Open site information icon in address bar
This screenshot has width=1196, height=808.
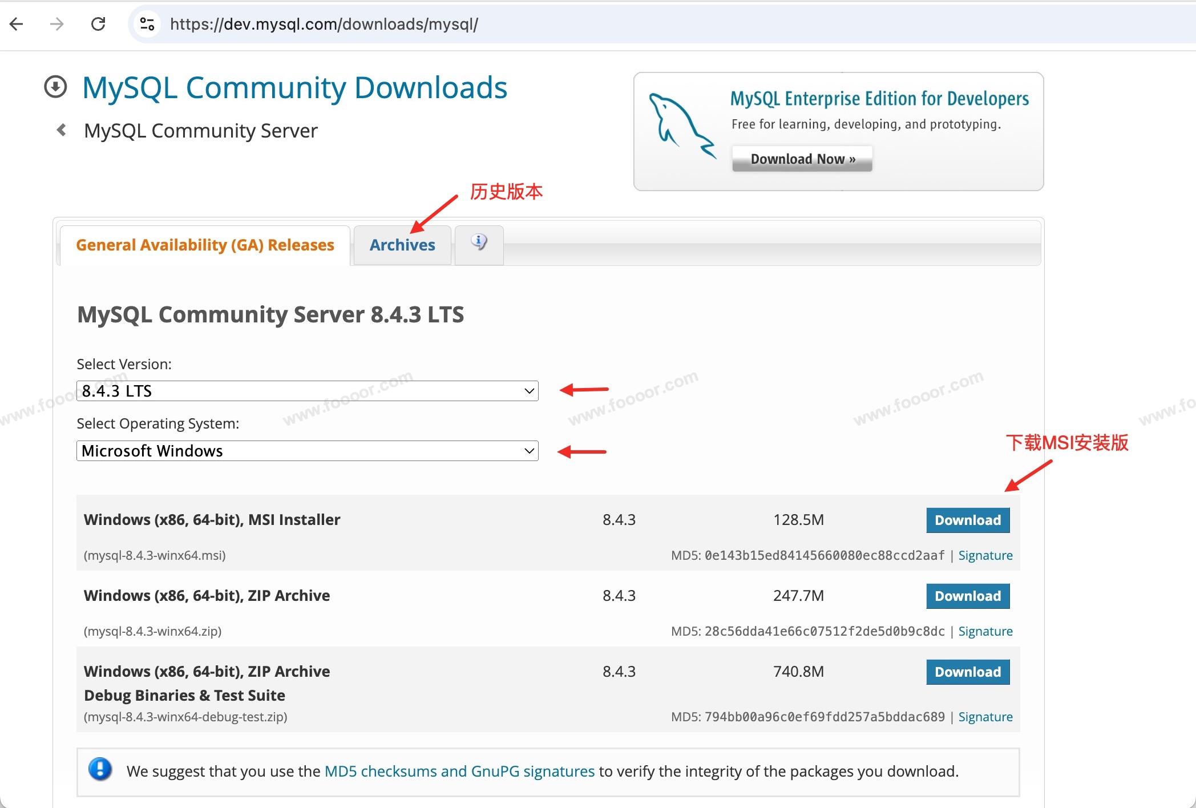coord(147,24)
